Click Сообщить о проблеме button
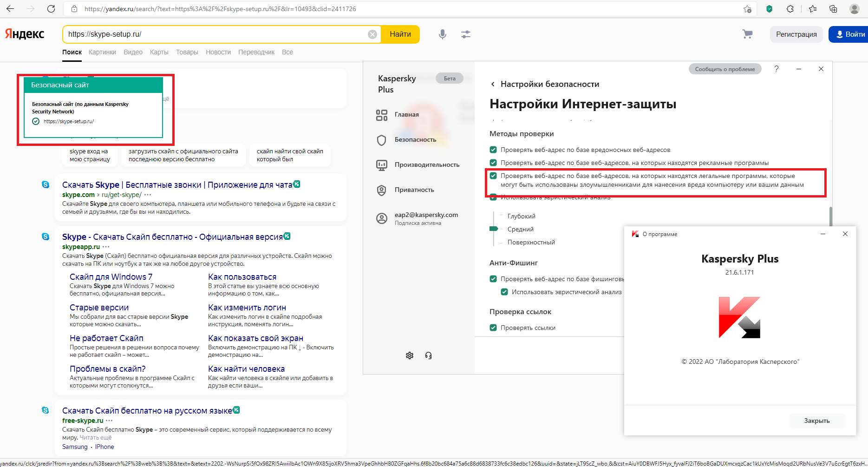 724,69
